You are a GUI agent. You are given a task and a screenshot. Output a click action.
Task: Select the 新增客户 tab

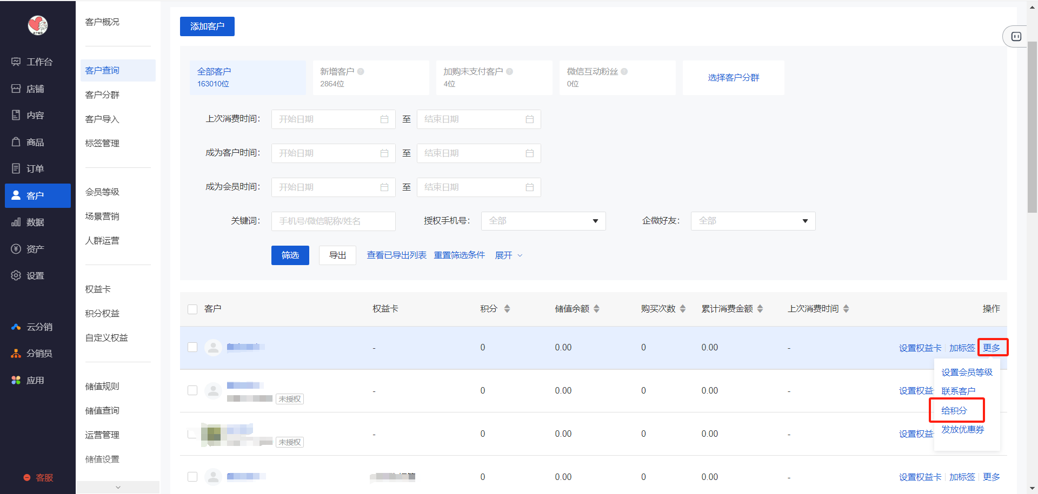click(371, 77)
